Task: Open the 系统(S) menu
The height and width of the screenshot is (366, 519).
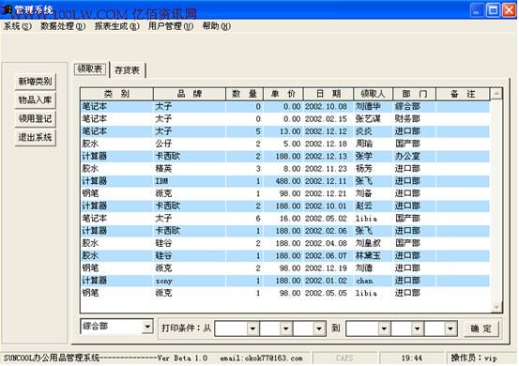Action: (x=18, y=26)
